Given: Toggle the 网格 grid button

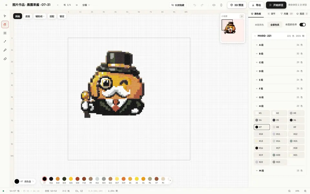Looking at the screenshot, I should point(17,16).
